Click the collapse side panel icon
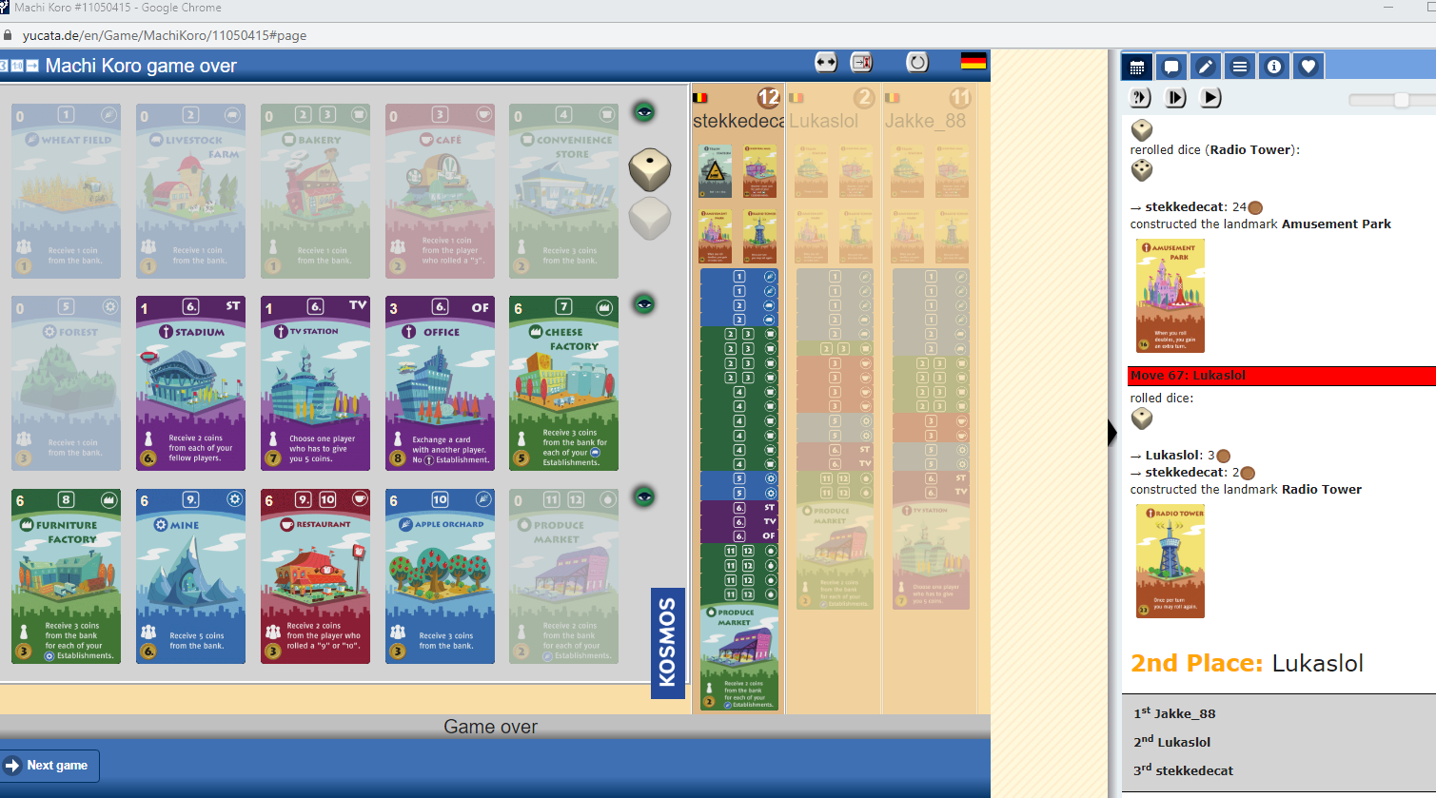Image resolution: width=1436 pixels, height=798 pixels. [x=861, y=62]
